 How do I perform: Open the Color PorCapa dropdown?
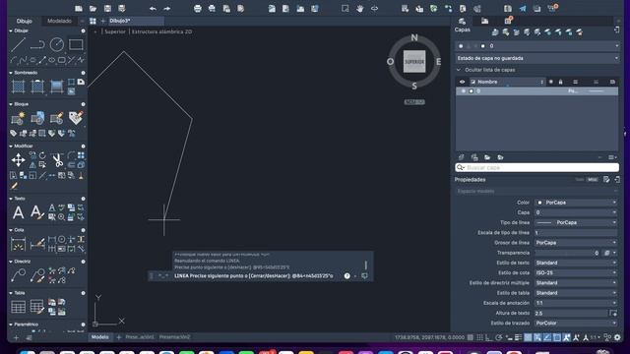tap(576, 203)
